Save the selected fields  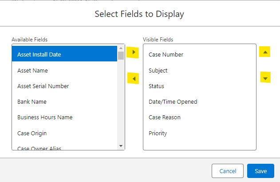tap(260, 171)
